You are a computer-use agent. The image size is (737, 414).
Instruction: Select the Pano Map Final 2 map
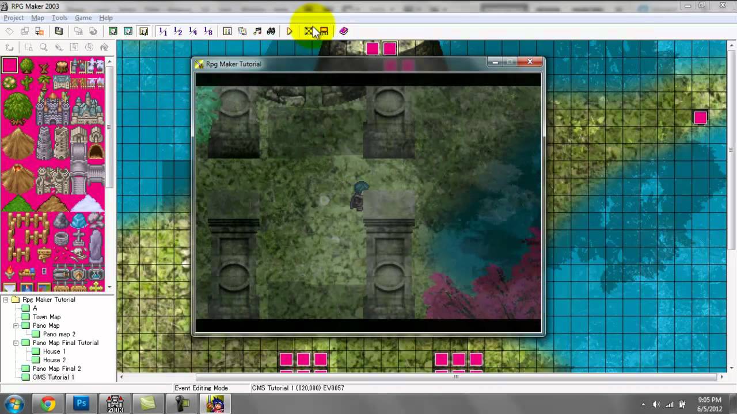point(56,369)
